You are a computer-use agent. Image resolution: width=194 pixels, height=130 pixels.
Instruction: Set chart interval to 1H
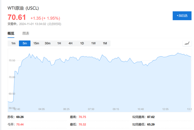(x=59, y=43)
